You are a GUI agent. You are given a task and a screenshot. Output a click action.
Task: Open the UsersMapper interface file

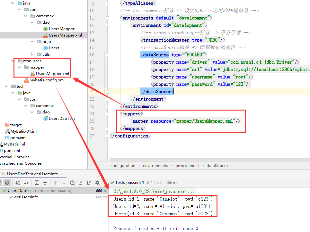point(61,29)
